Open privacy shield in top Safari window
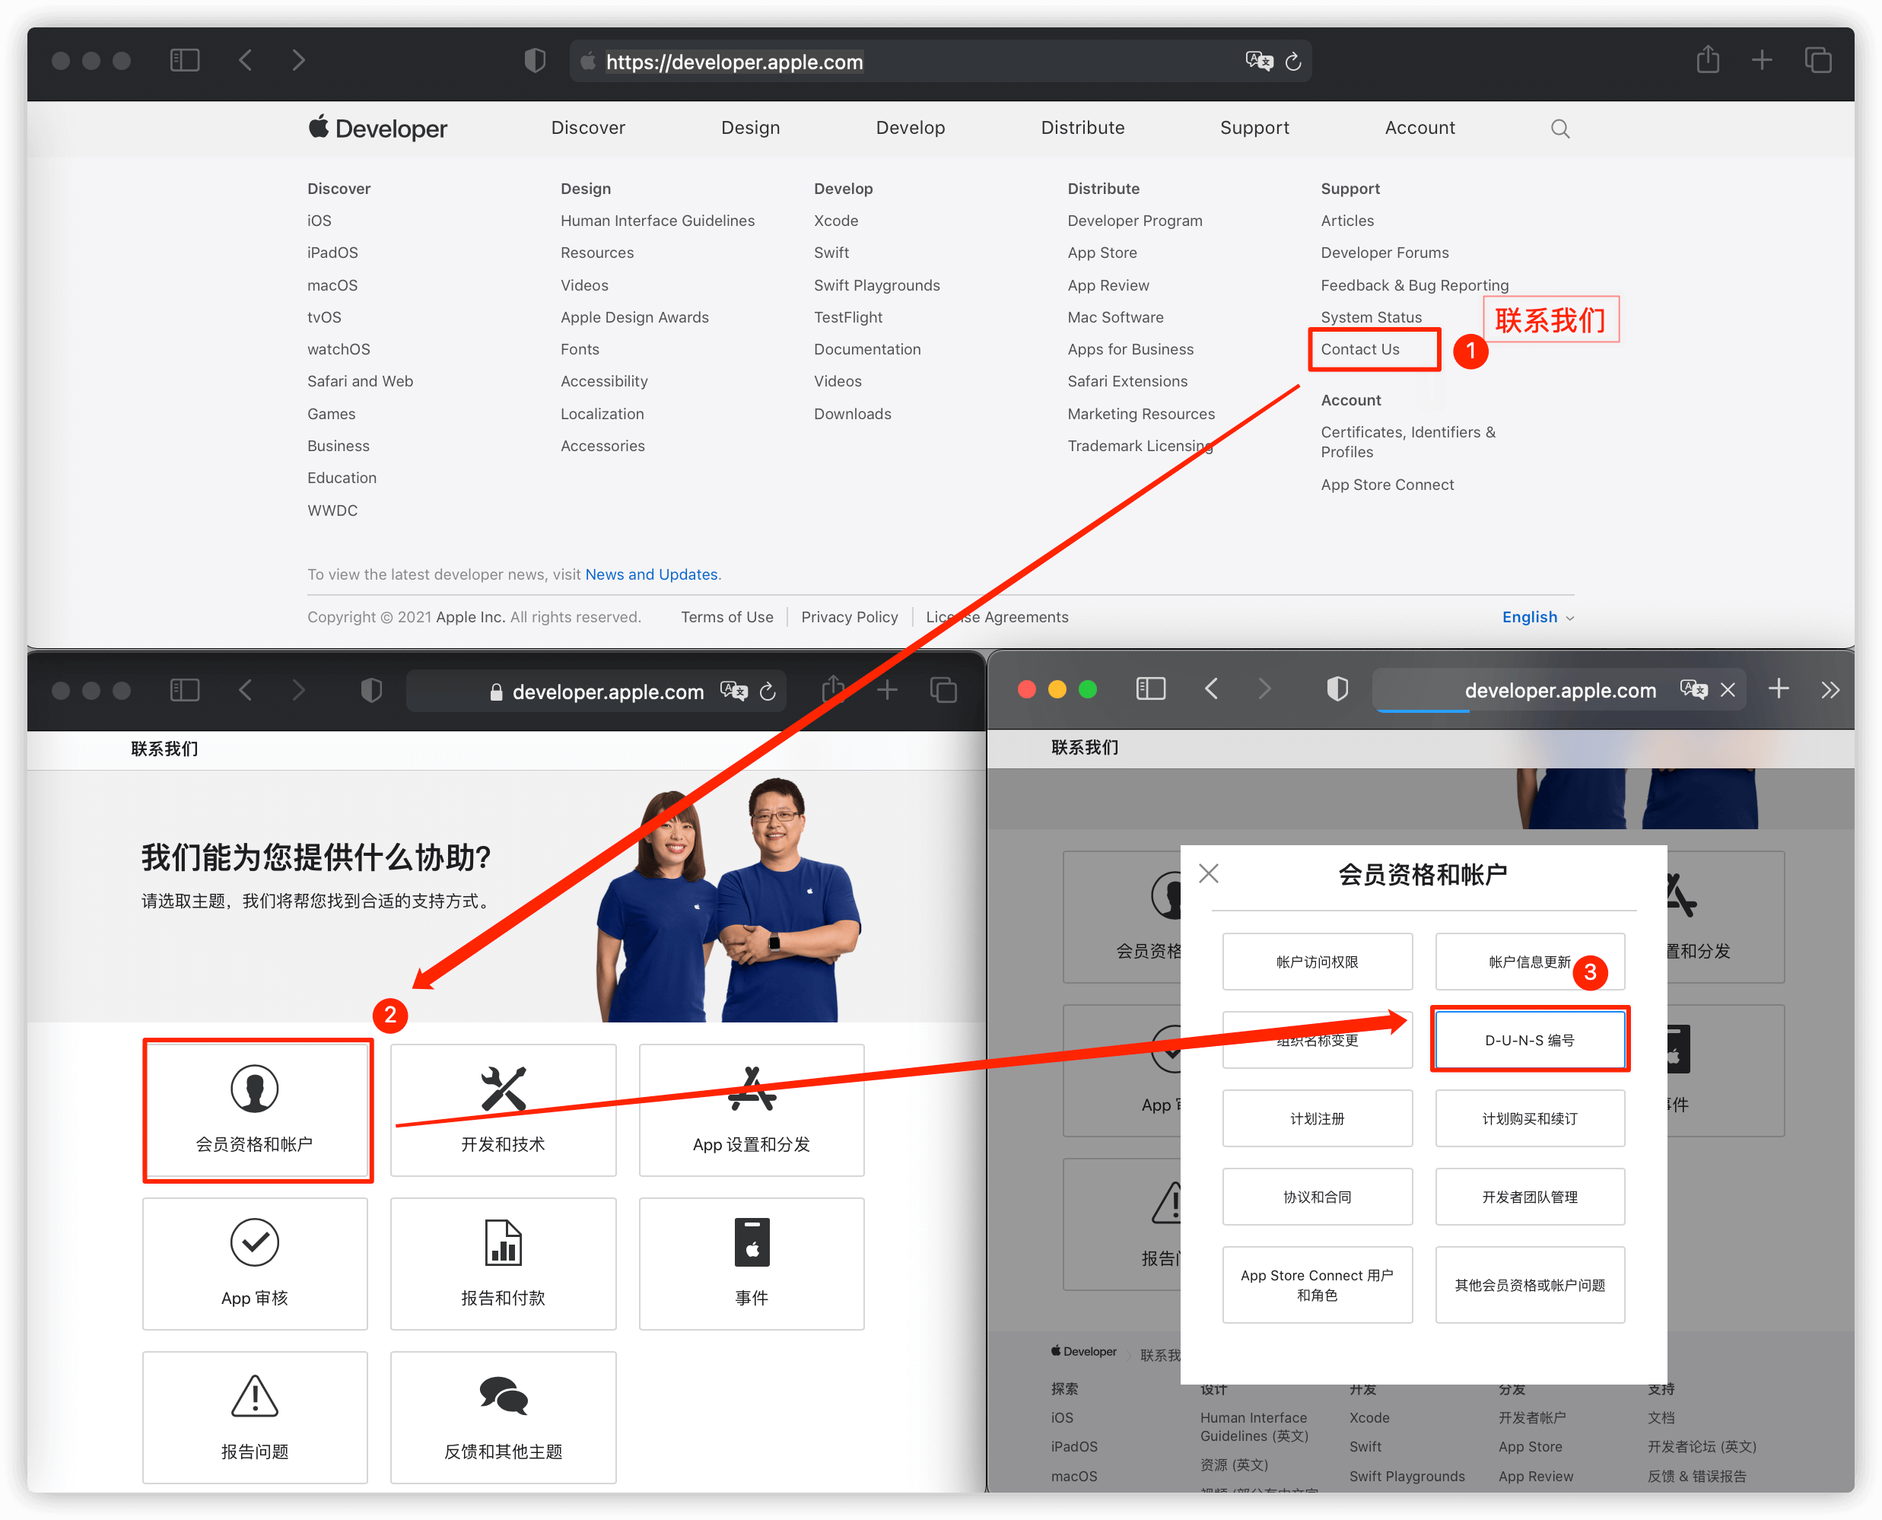Screen dimensions: 1882x1520 (534, 60)
